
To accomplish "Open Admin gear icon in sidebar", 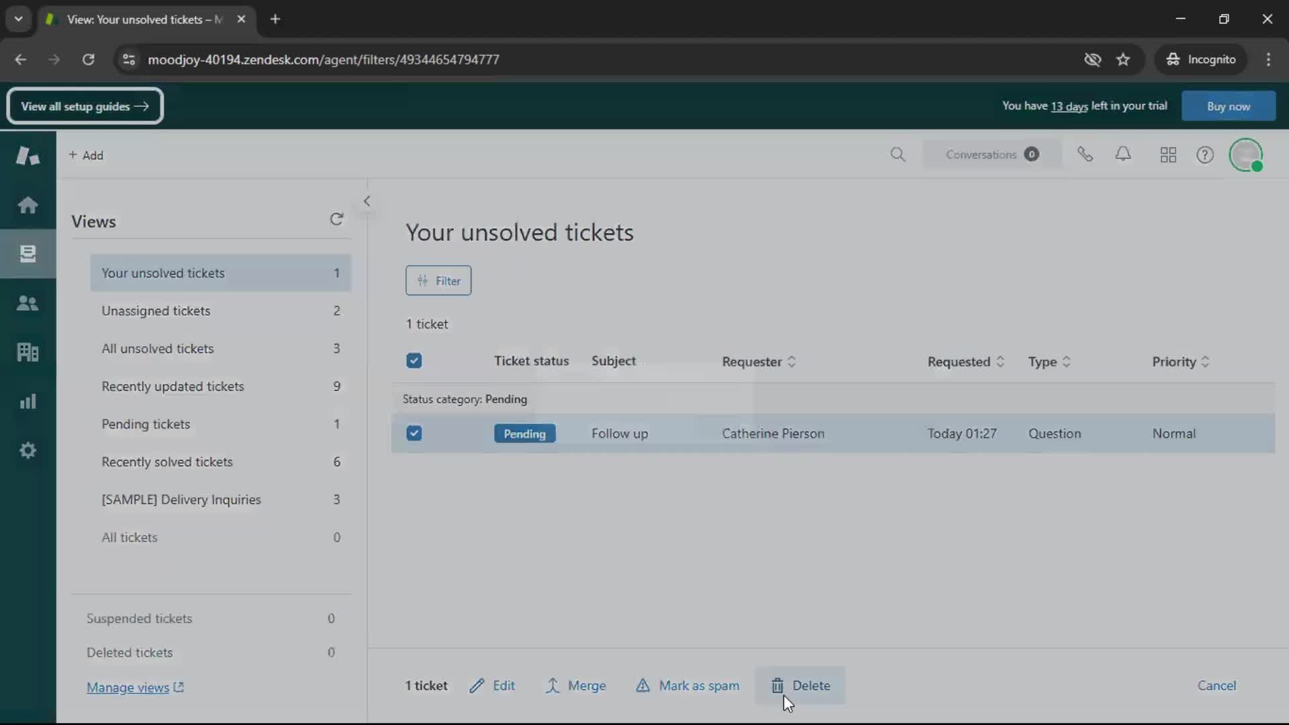I will 28,450.
